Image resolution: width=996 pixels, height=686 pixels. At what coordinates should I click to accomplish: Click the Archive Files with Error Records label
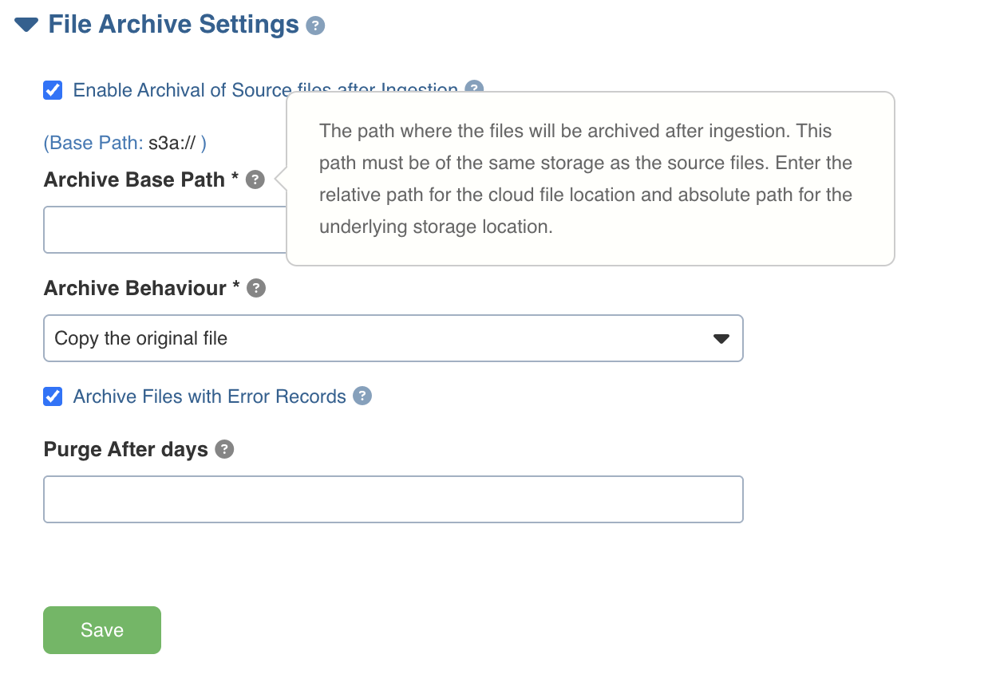209,396
